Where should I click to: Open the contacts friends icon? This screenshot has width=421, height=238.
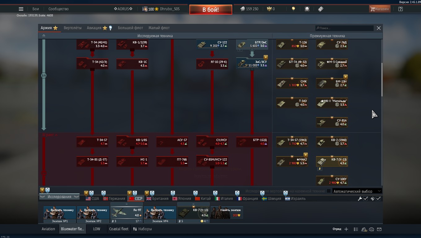tap(364, 229)
